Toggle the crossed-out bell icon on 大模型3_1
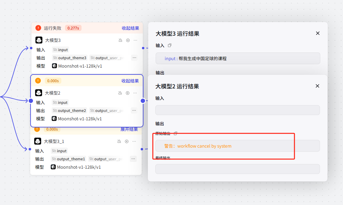 119,141
